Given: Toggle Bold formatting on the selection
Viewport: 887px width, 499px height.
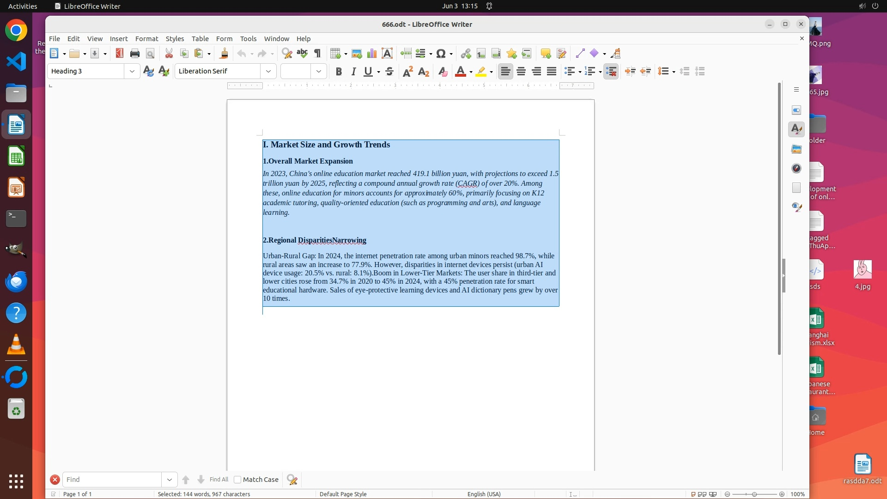Looking at the screenshot, I should 339,71.
